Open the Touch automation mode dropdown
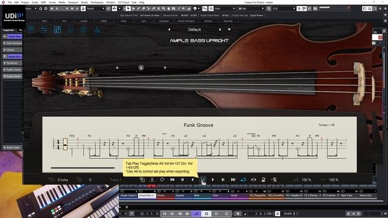The width and height of the screenshot is (388, 218). (96, 8)
